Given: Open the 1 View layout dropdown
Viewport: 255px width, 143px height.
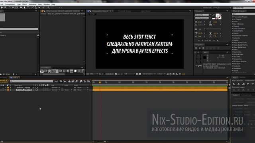Looking at the screenshot, I should (x=161, y=74).
